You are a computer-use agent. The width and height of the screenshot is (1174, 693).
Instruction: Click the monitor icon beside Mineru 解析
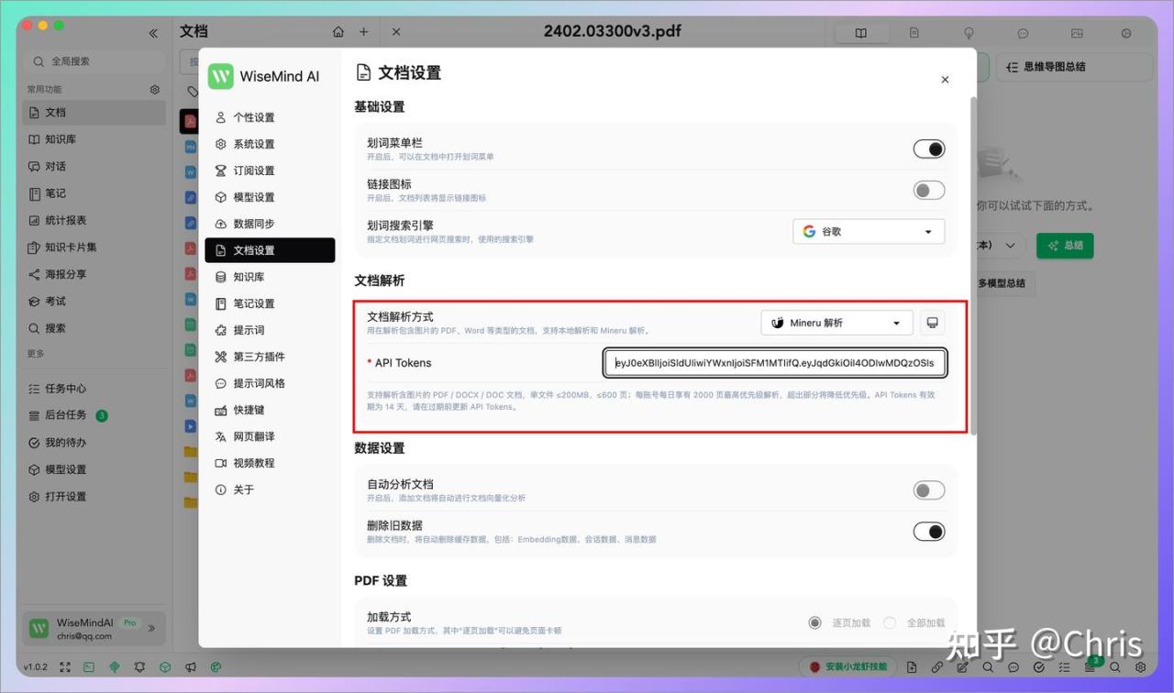[933, 323]
